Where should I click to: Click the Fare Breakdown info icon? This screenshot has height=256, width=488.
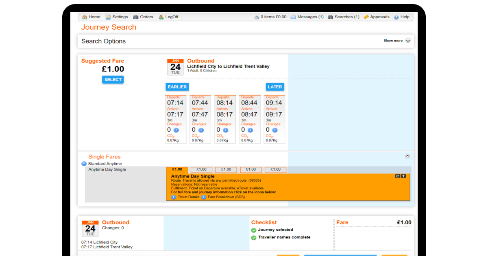pyautogui.click(x=204, y=197)
